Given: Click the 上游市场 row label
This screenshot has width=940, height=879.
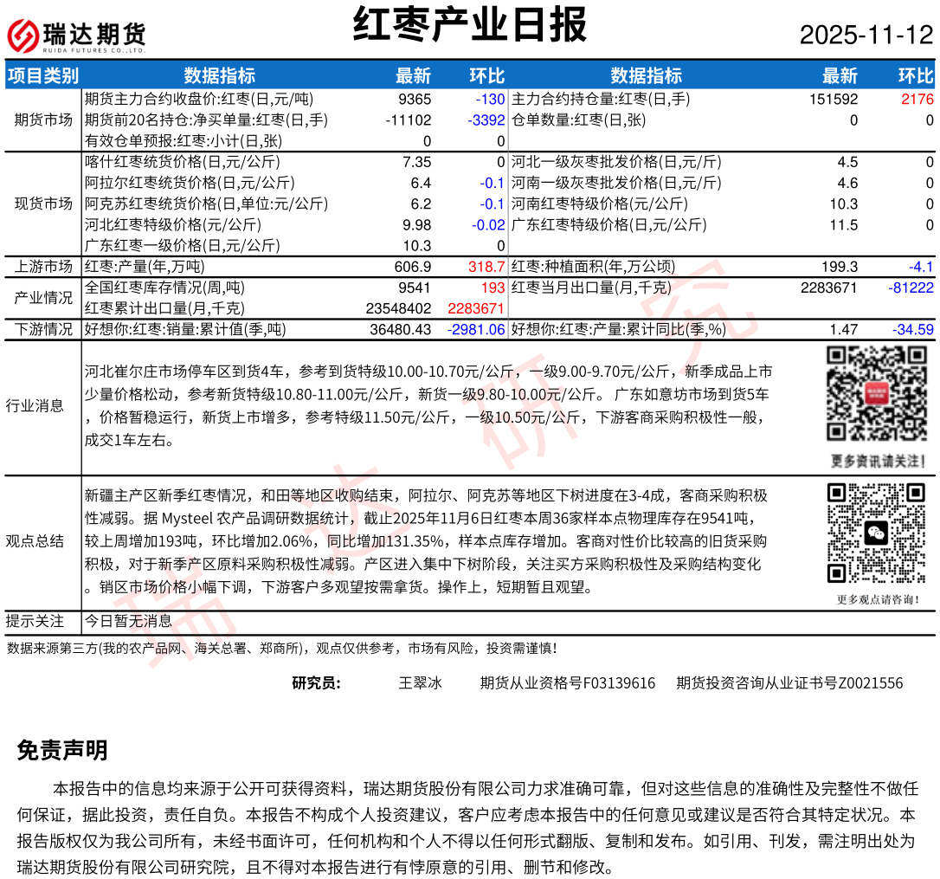Looking at the screenshot, I should (43, 267).
